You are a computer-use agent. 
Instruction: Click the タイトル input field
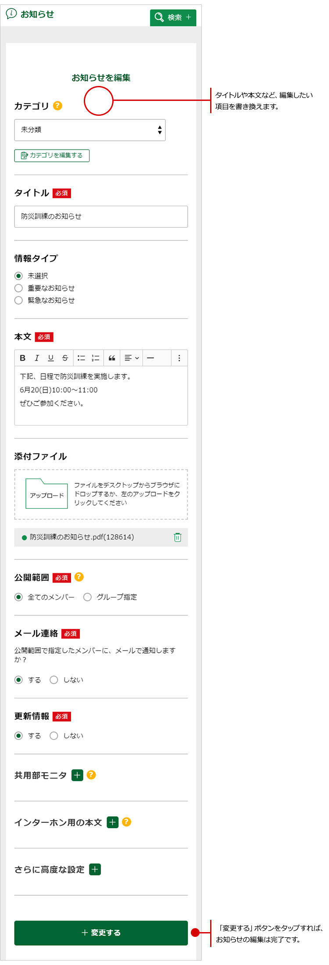[101, 217]
